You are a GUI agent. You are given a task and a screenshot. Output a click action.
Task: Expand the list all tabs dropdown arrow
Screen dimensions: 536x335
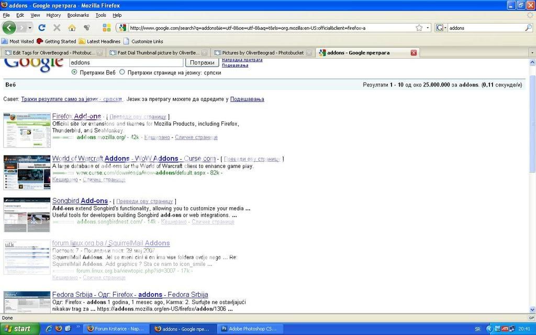tap(532, 52)
